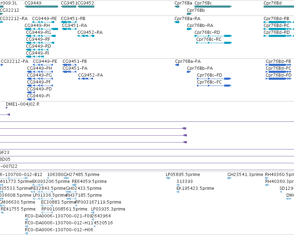This screenshot has width=294, height=235.
Task: Open protein label CG9451-PB
Action: click(75, 61)
